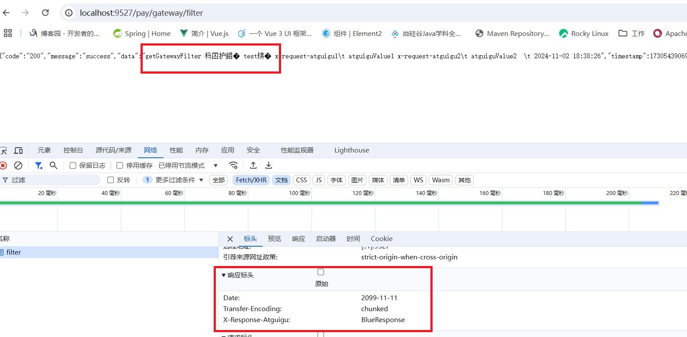Click the browser forward arrow
The width and height of the screenshot is (687, 337).
click(25, 13)
